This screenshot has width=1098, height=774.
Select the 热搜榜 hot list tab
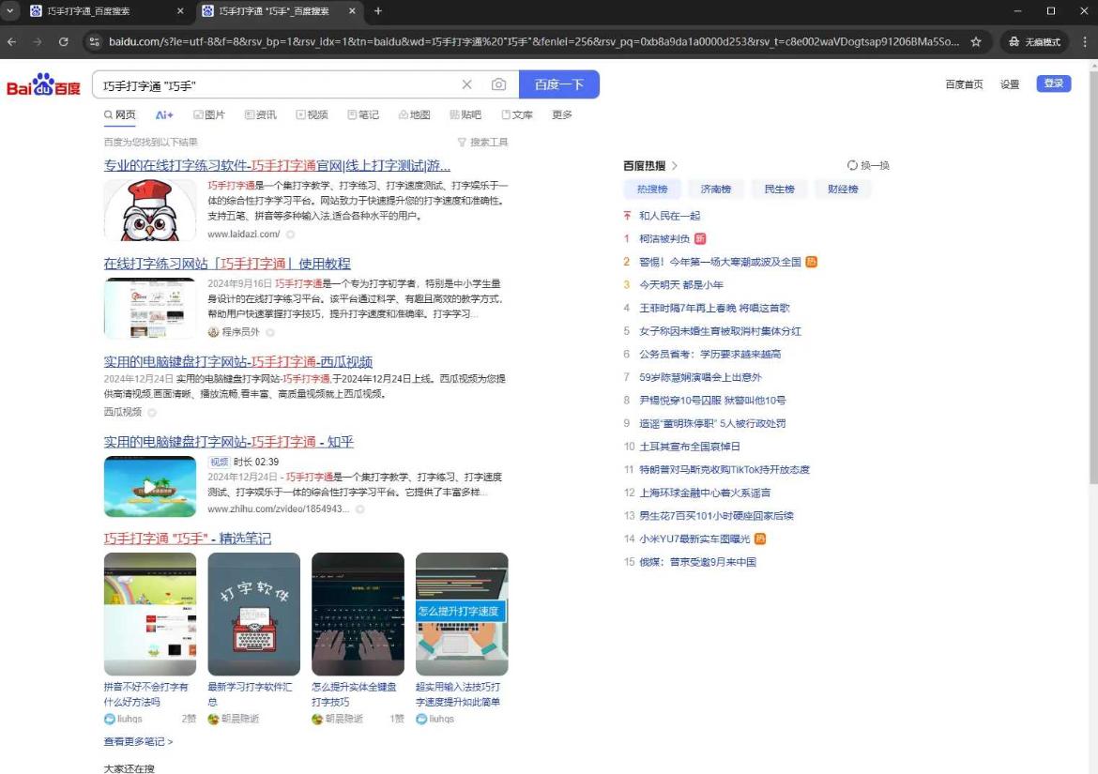(652, 189)
